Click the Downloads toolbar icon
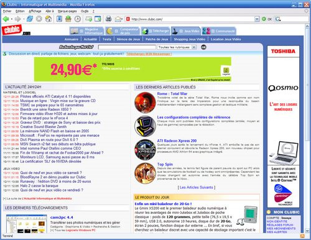Viewport: 311px width, 240px height. (x=68, y=19)
